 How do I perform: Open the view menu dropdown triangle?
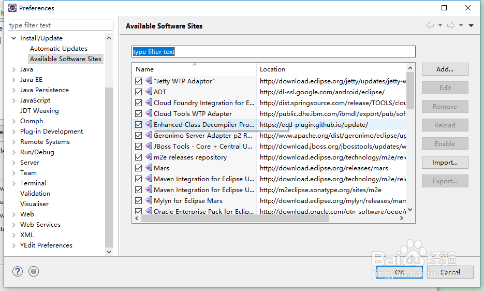click(471, 25)
